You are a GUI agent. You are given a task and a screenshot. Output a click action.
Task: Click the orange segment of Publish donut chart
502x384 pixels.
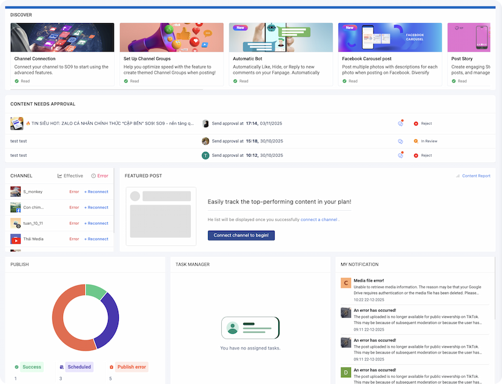(x=59, y=323)
